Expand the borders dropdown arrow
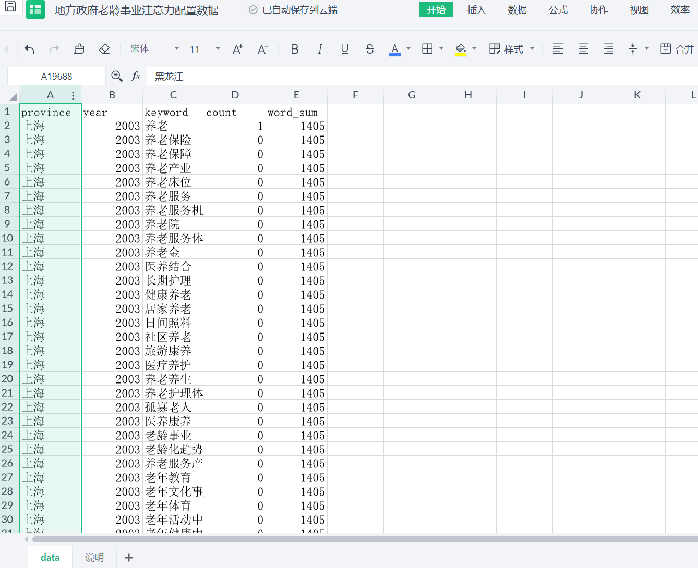698x568 pixels. pos(441,49)
